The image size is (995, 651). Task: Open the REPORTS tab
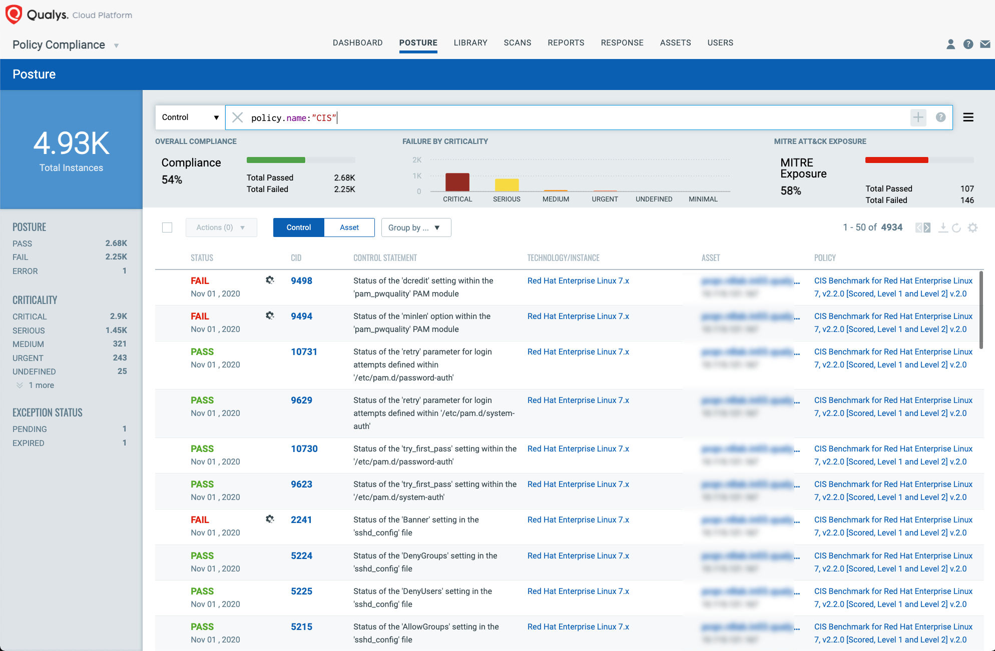coord(566,42)
